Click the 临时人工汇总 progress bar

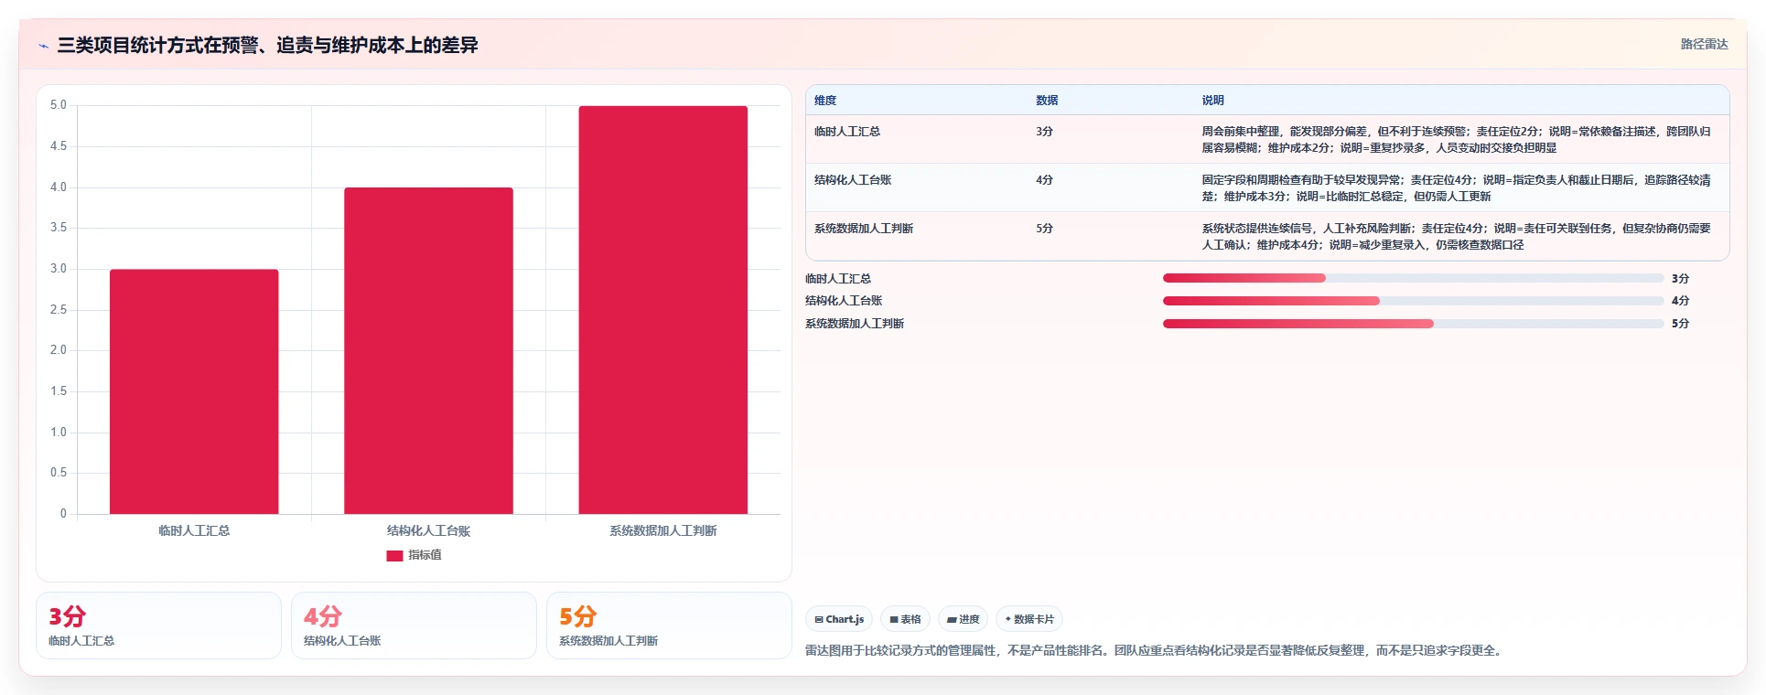click(1413, 278)
